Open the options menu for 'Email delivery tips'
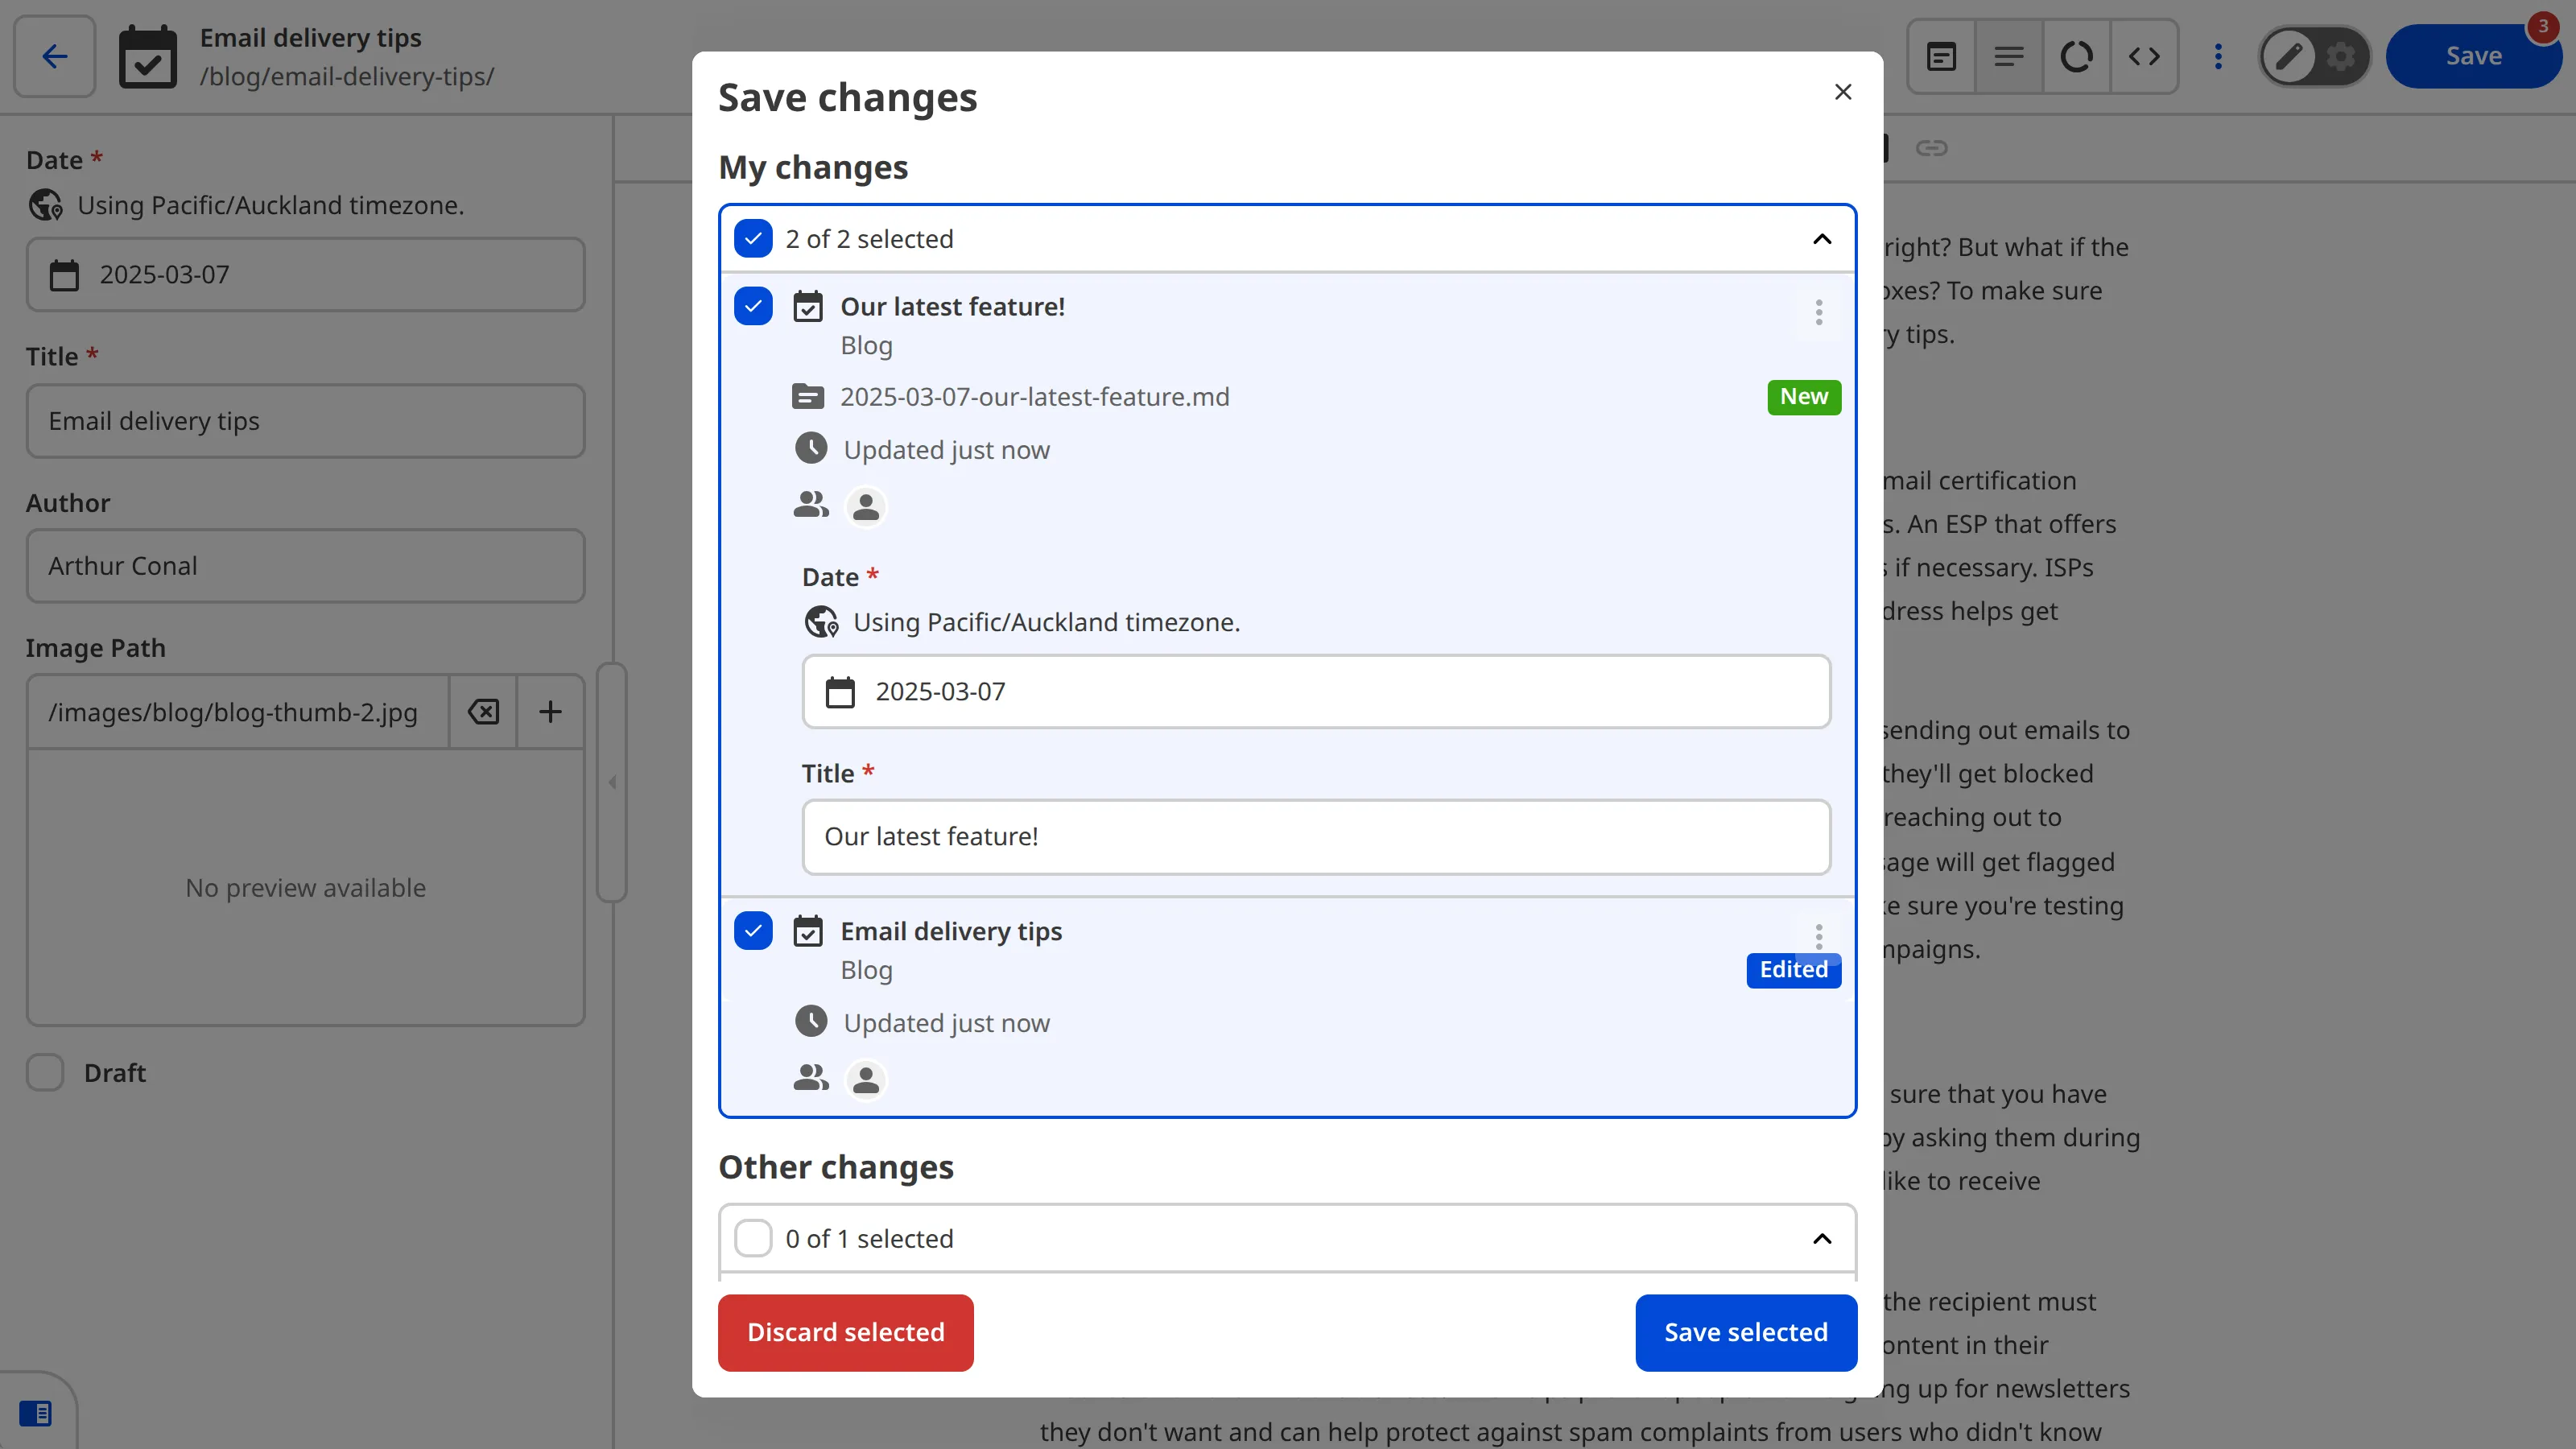Screen dimensions: 2576x1449 point(1819,937)
